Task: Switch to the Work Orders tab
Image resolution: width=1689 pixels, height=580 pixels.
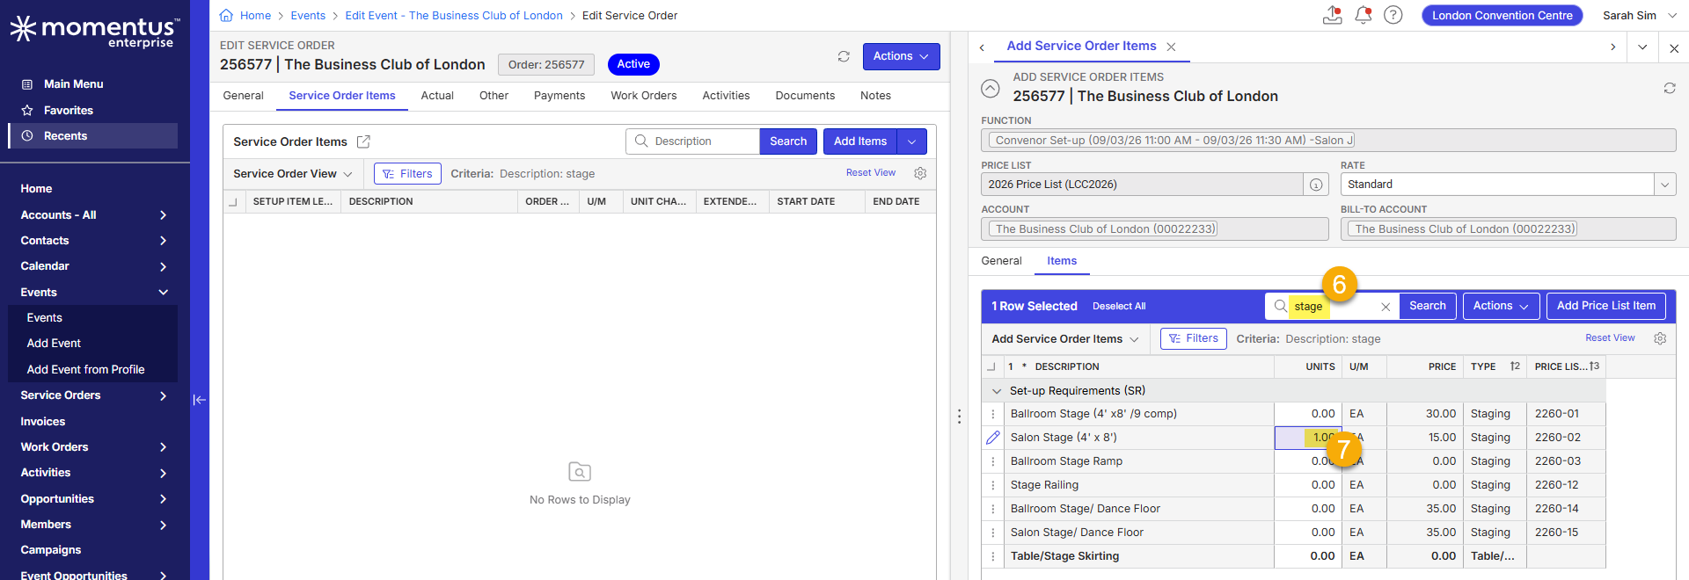Action: [644, 96]
